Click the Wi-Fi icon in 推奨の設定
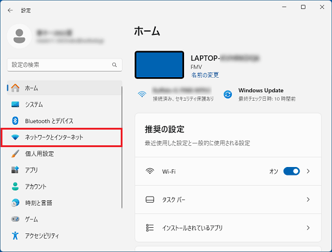 [x=150, y=171]
